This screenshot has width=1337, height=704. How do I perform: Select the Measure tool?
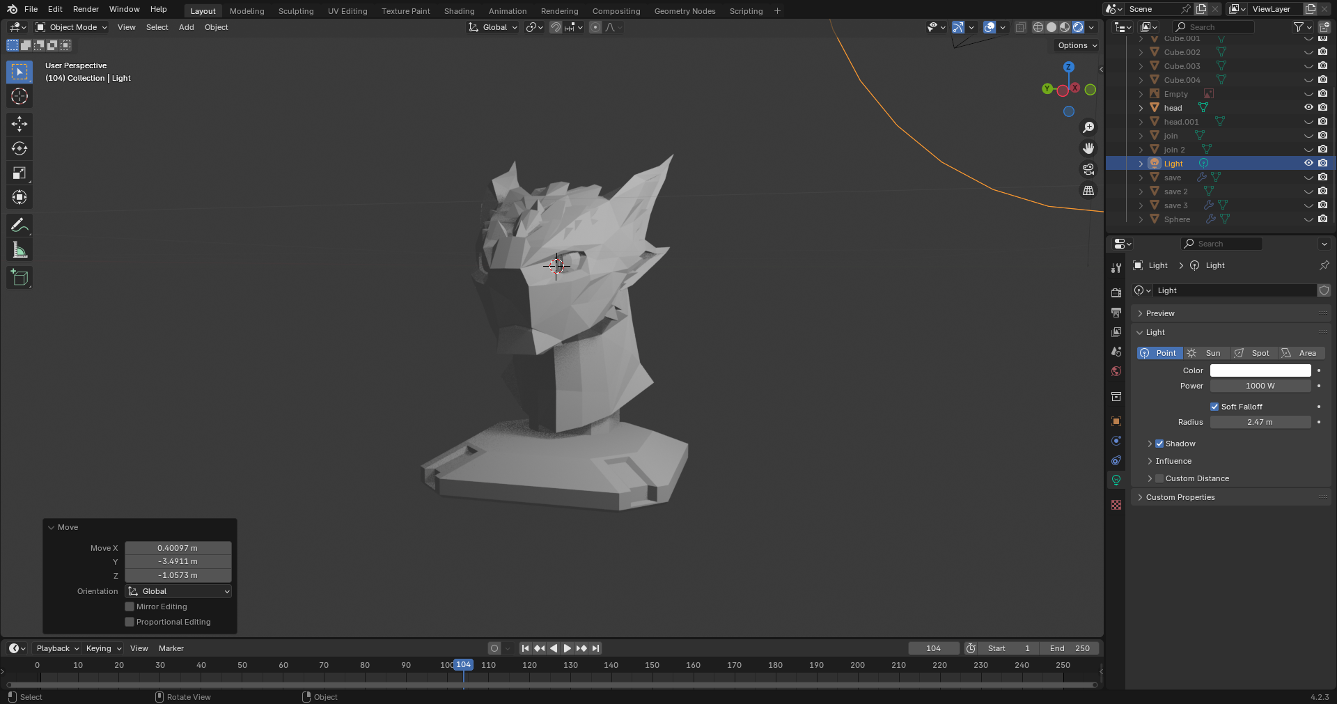click(x=19, y=250)
